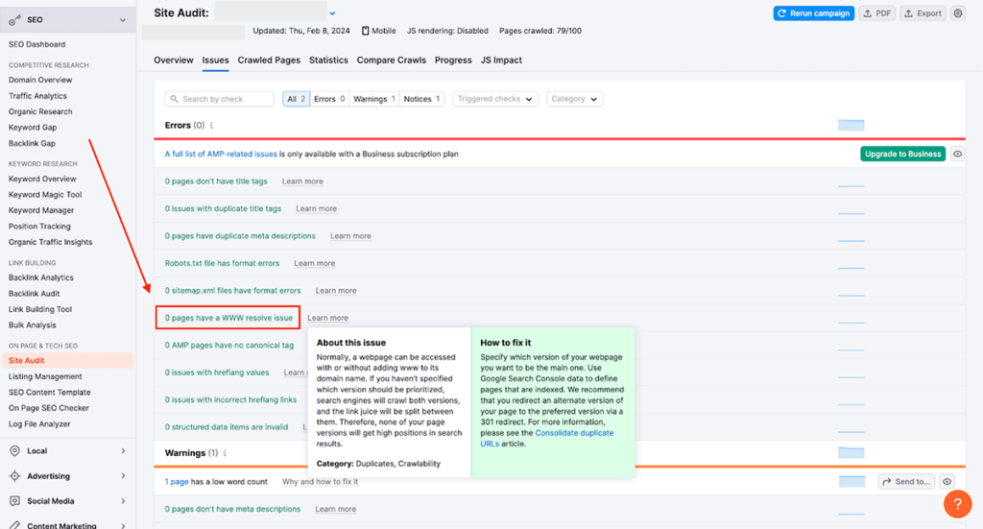Expand the Social Media sidebar section
Image resolution: width=983 pixels, height=529 pixels.
coord(123,501)
